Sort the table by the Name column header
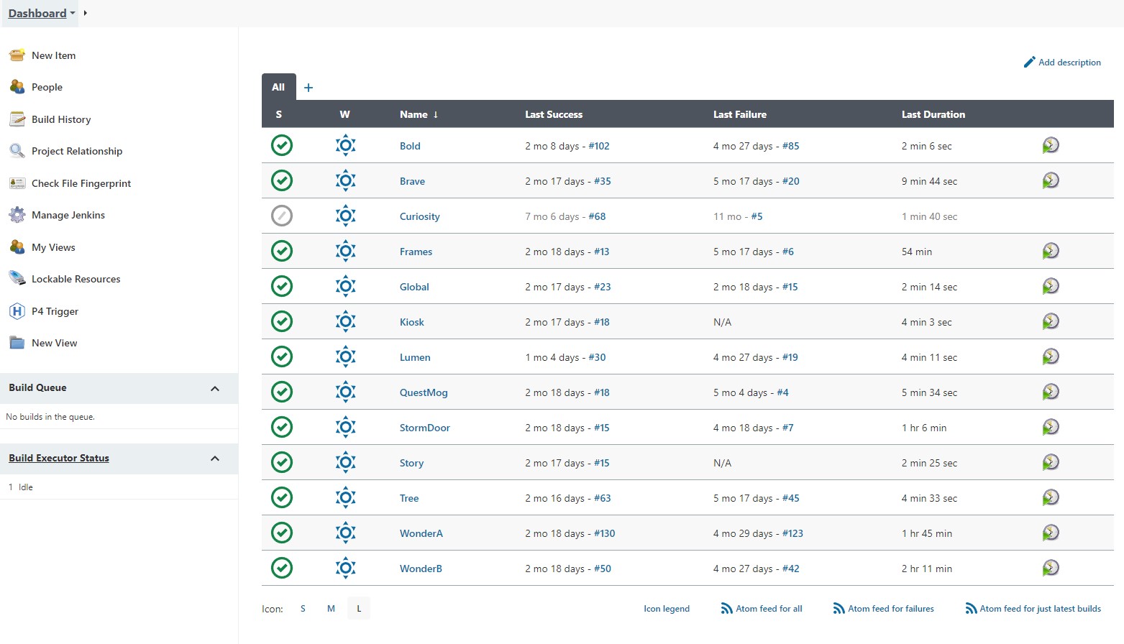Screen dimensions: 1124x644 click(x=413, y=114)
